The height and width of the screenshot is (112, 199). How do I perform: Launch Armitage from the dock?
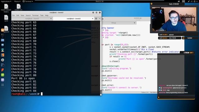tap(2, 50)
